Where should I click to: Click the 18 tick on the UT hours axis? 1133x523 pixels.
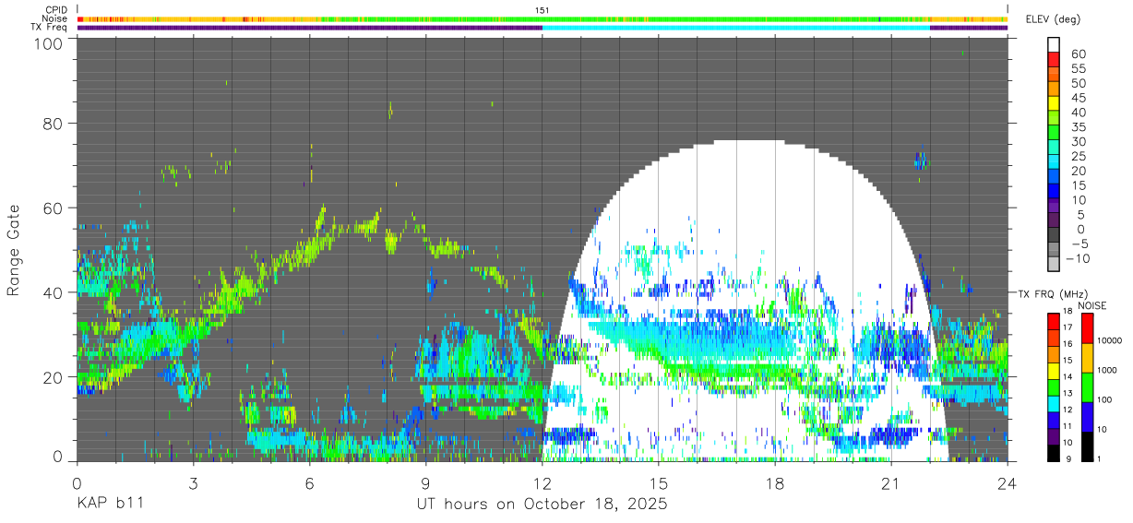775,483
